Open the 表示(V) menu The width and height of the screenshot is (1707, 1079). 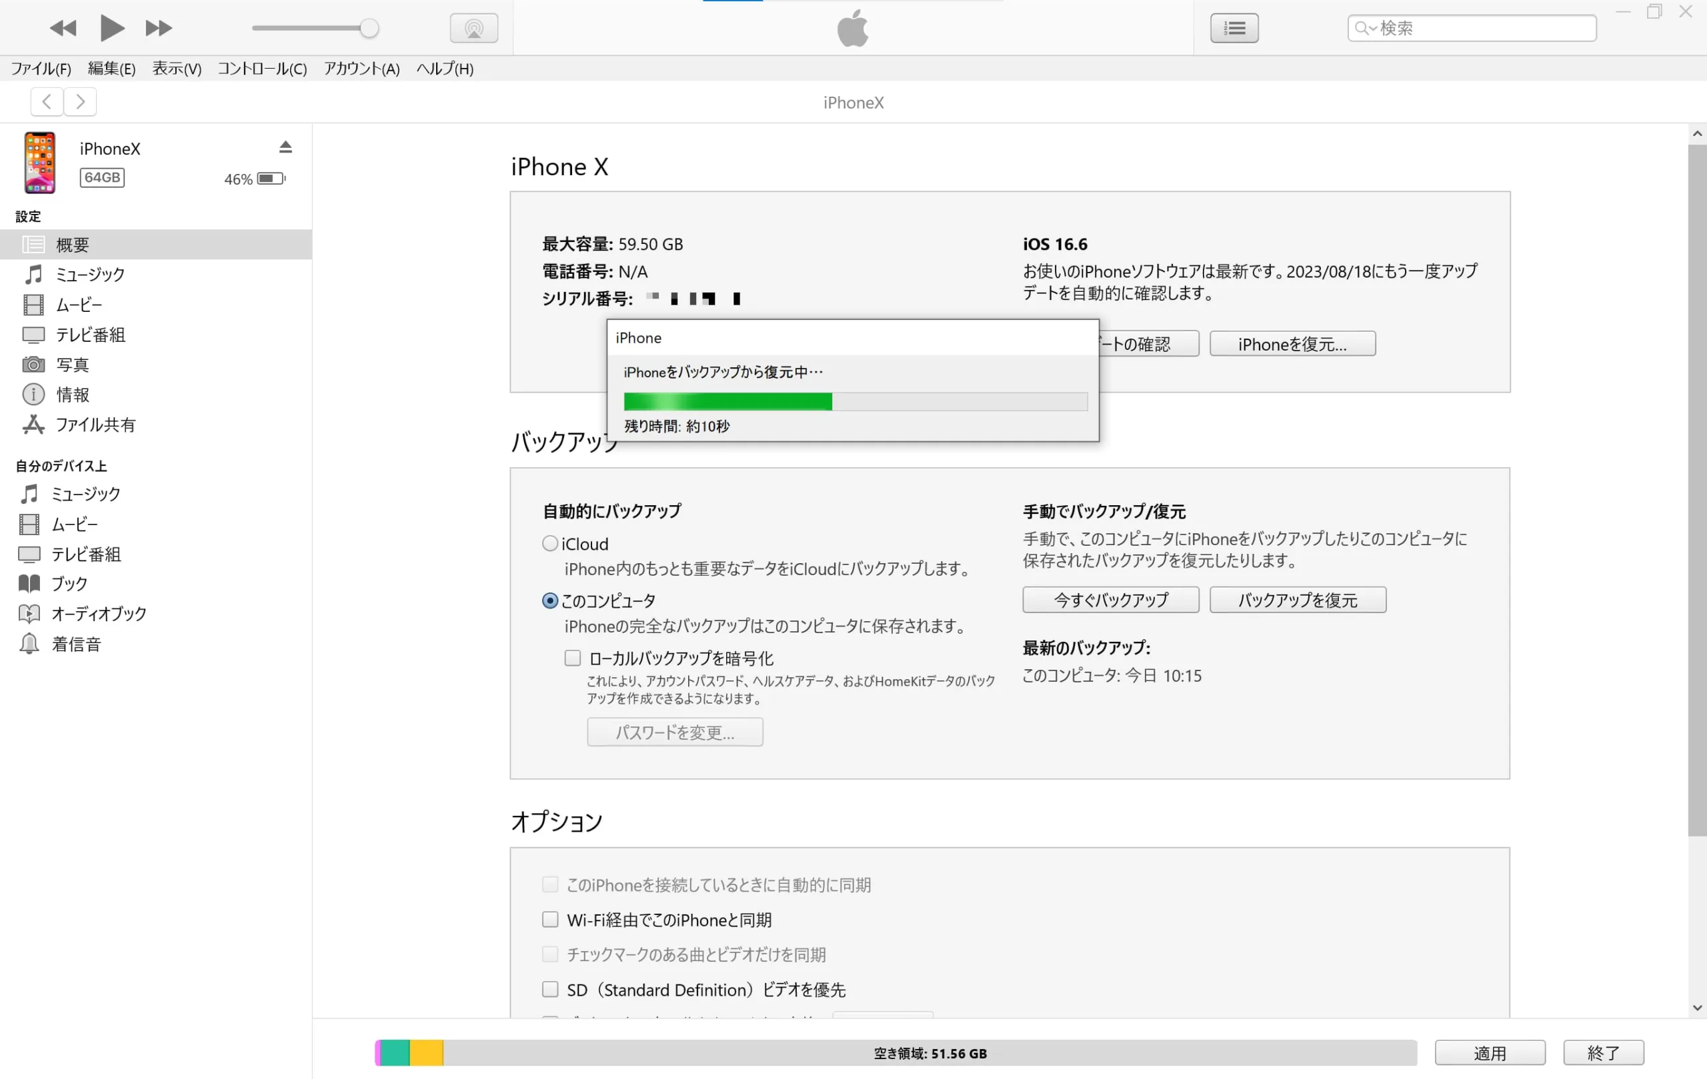click(177, 69)
